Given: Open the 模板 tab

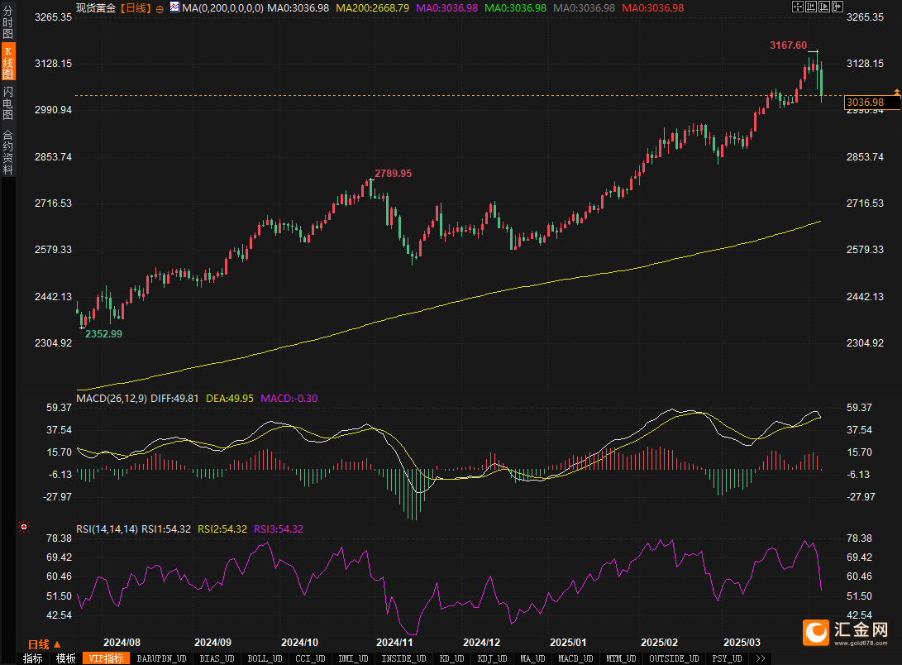Looking at the screenshot, I should click(x=66, y=659).
